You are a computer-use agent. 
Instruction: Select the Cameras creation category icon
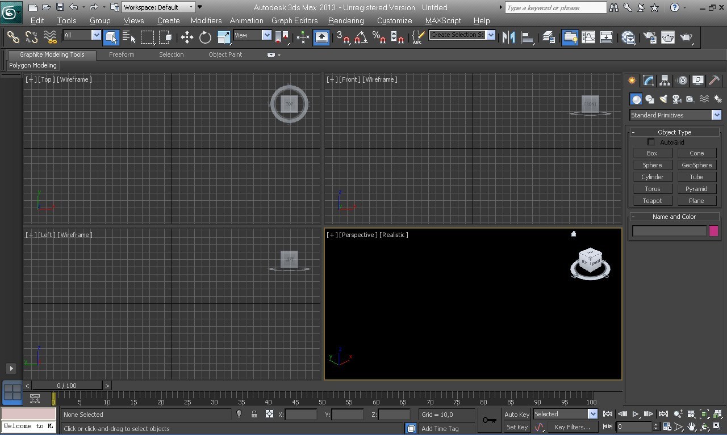tap(676, 99)
